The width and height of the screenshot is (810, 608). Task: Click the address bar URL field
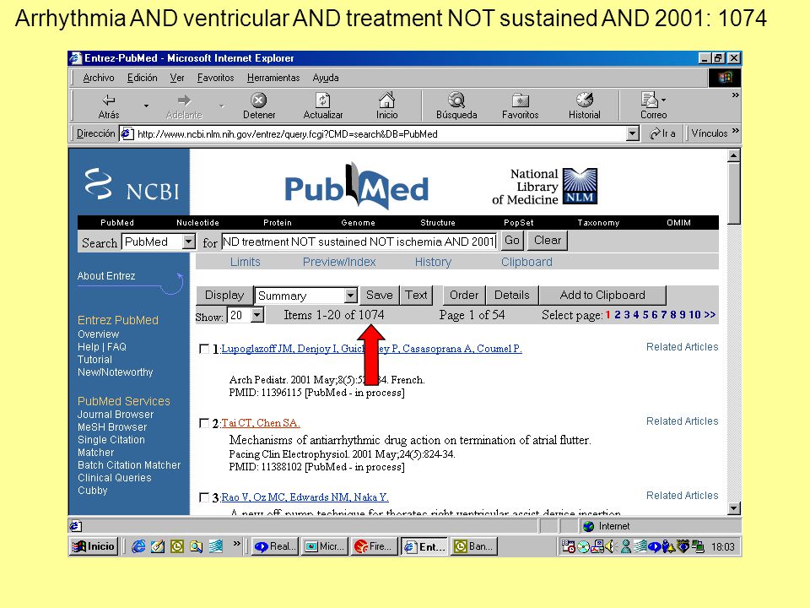point(374,134)
